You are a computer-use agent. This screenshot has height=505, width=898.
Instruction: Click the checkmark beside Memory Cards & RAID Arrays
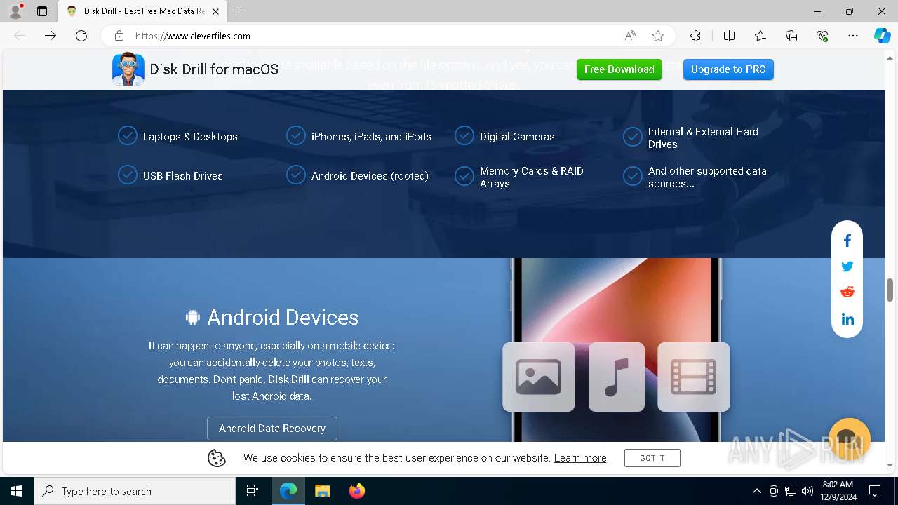(x=464, y=176)
